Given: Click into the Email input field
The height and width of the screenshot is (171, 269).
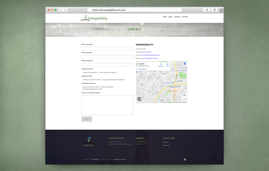Looking at the screenshot, I should coord(107,57).
